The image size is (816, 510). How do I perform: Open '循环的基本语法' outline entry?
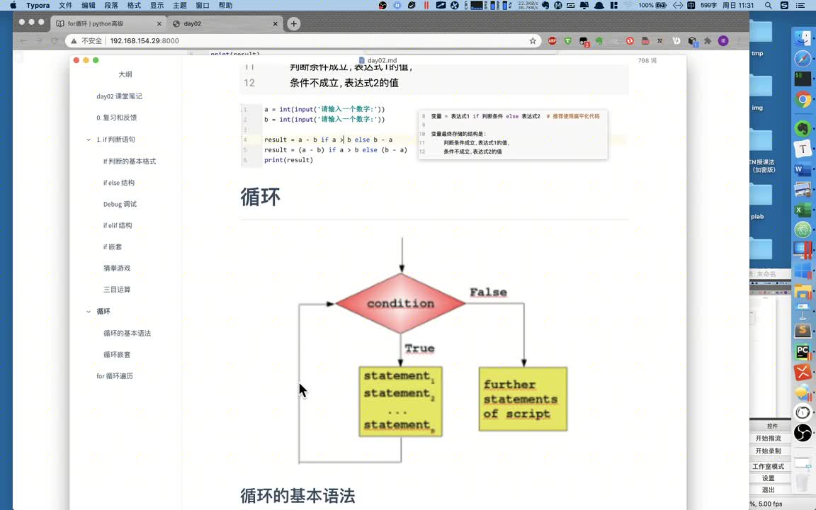pyautogui.click(x=127, y=333)
